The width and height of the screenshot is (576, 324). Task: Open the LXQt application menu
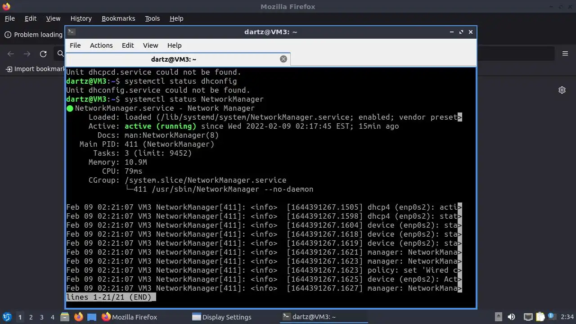pyautogui.click(x=7, y=317)
